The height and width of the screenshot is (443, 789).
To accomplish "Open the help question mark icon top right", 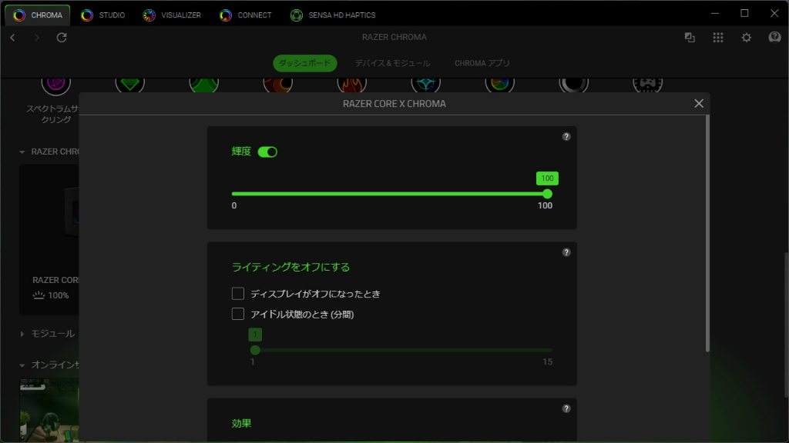I will (x=774, y=37).
